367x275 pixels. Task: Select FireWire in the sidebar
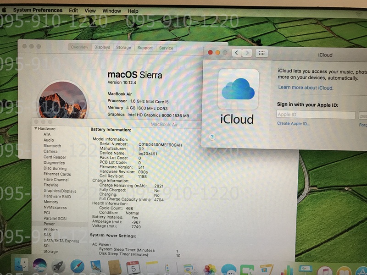coord(51,185)
